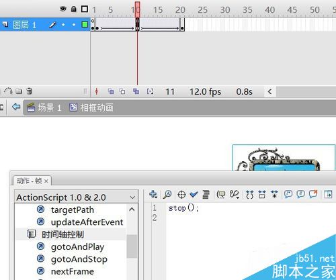
Task: Toggle edit multiple frames
Action: 136,91
